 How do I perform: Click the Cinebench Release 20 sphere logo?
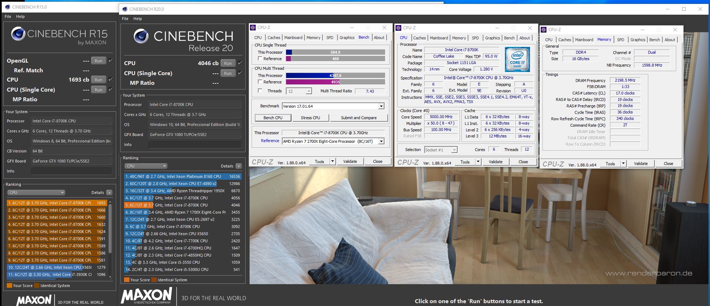[x=141, y=36]
